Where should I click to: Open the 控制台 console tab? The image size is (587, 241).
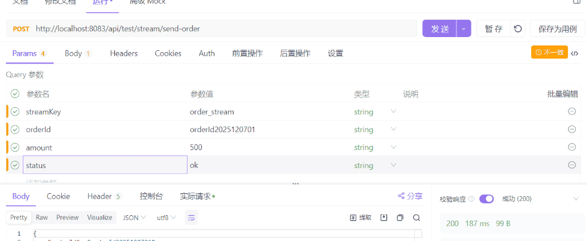coord(151,196)
